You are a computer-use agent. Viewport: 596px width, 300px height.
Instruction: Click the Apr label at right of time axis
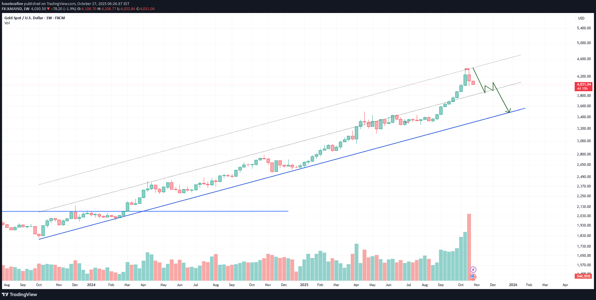click(x=565, y=285)
